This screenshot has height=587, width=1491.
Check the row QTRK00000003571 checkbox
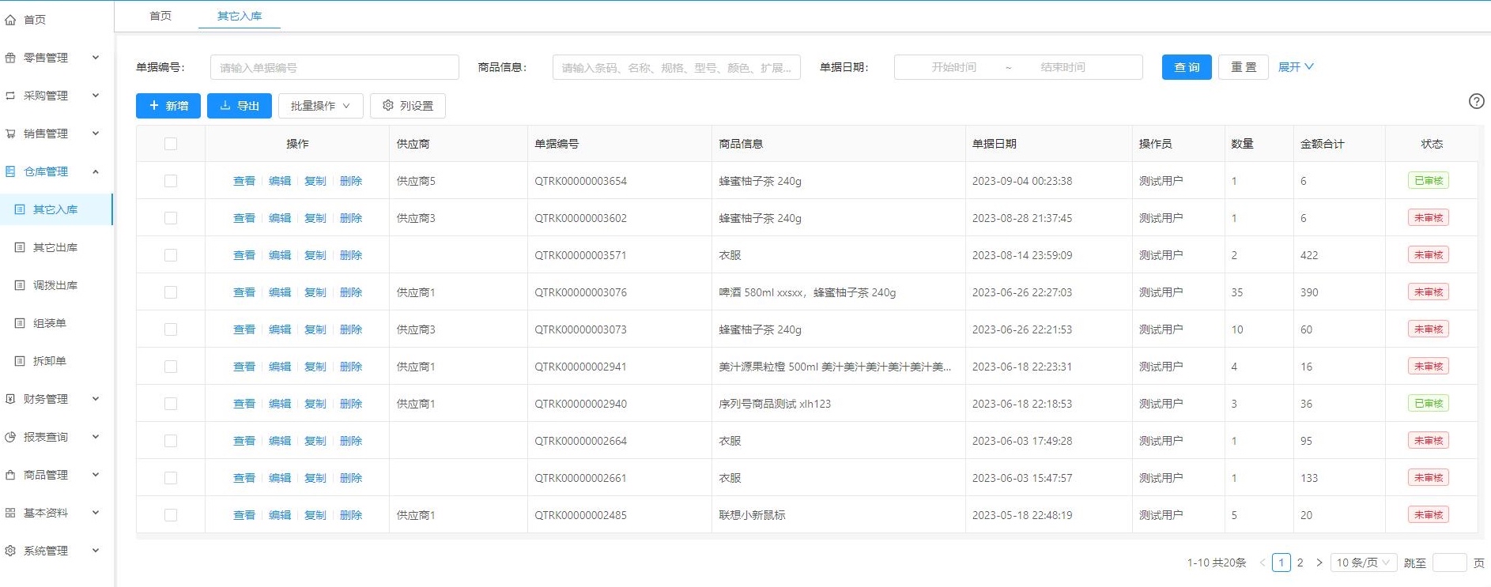[171, 255]
